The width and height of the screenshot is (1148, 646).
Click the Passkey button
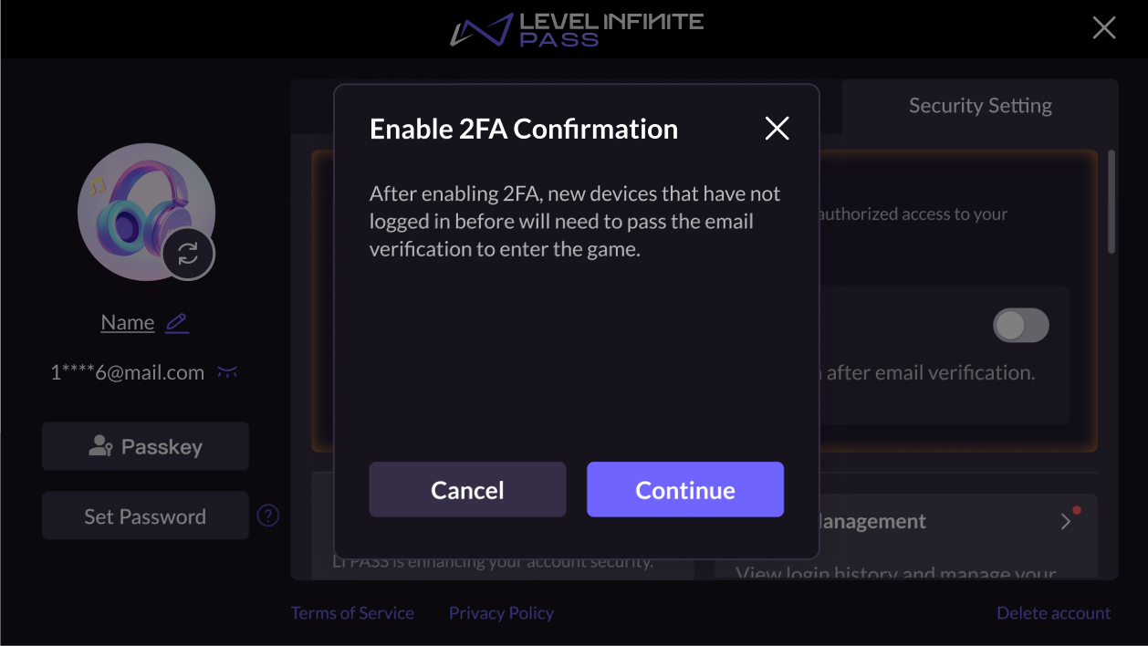click(145, 445)
